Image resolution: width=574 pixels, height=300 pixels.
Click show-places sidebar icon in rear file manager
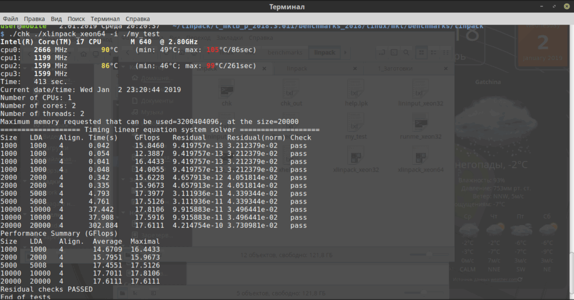[123, 293]
